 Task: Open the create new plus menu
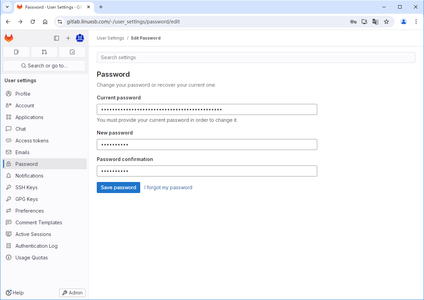[x=68, y=38]
